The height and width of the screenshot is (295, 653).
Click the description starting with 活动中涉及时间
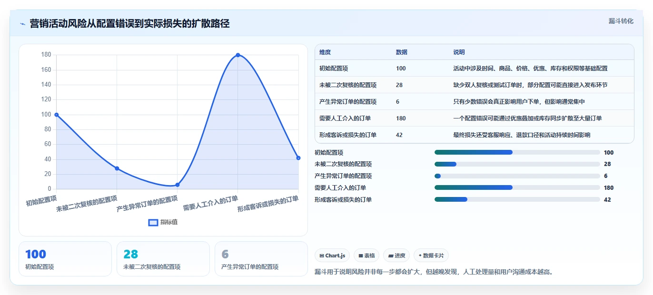[x=530, y=69]
